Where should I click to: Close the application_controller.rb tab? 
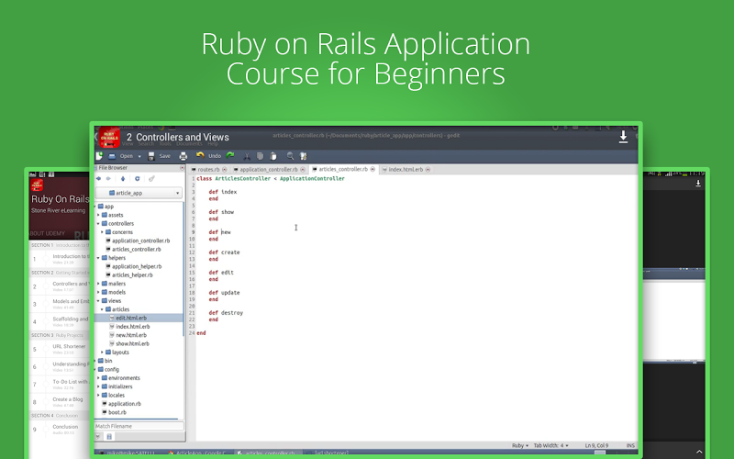[x=303, y=170]
